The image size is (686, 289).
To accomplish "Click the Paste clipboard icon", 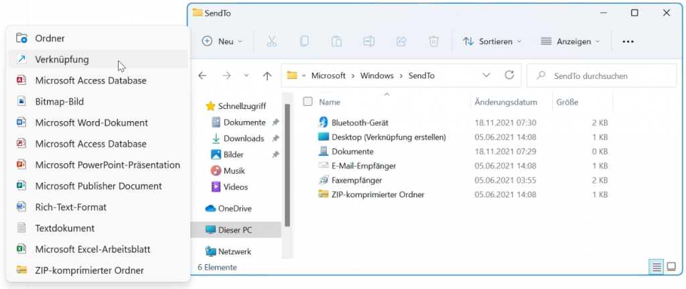I will click(x=336, y=41).
